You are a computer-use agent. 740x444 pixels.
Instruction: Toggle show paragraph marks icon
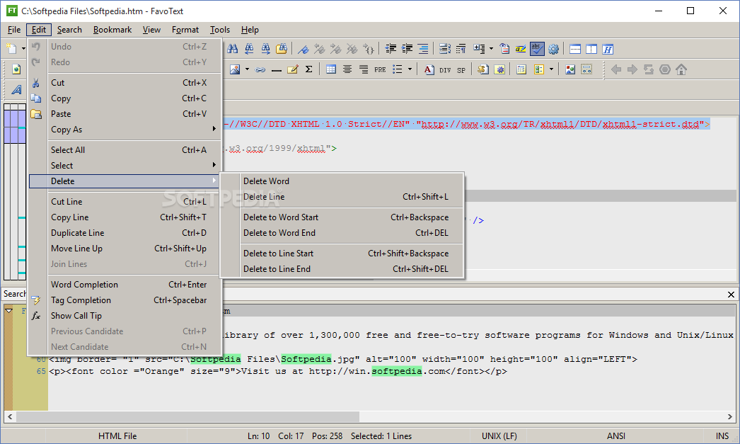(x=461, y=49)
